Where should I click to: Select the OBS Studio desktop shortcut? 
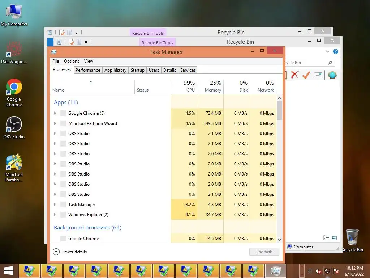point(14,127)
